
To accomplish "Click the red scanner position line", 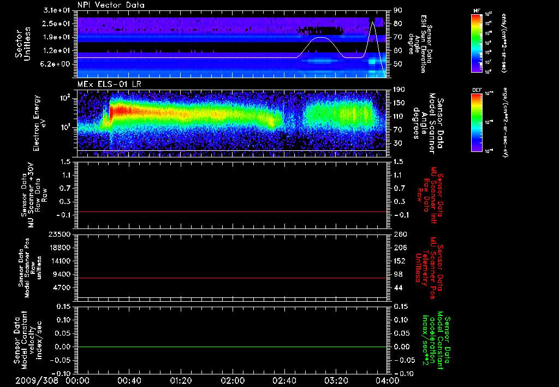I will tap(232, 278).
